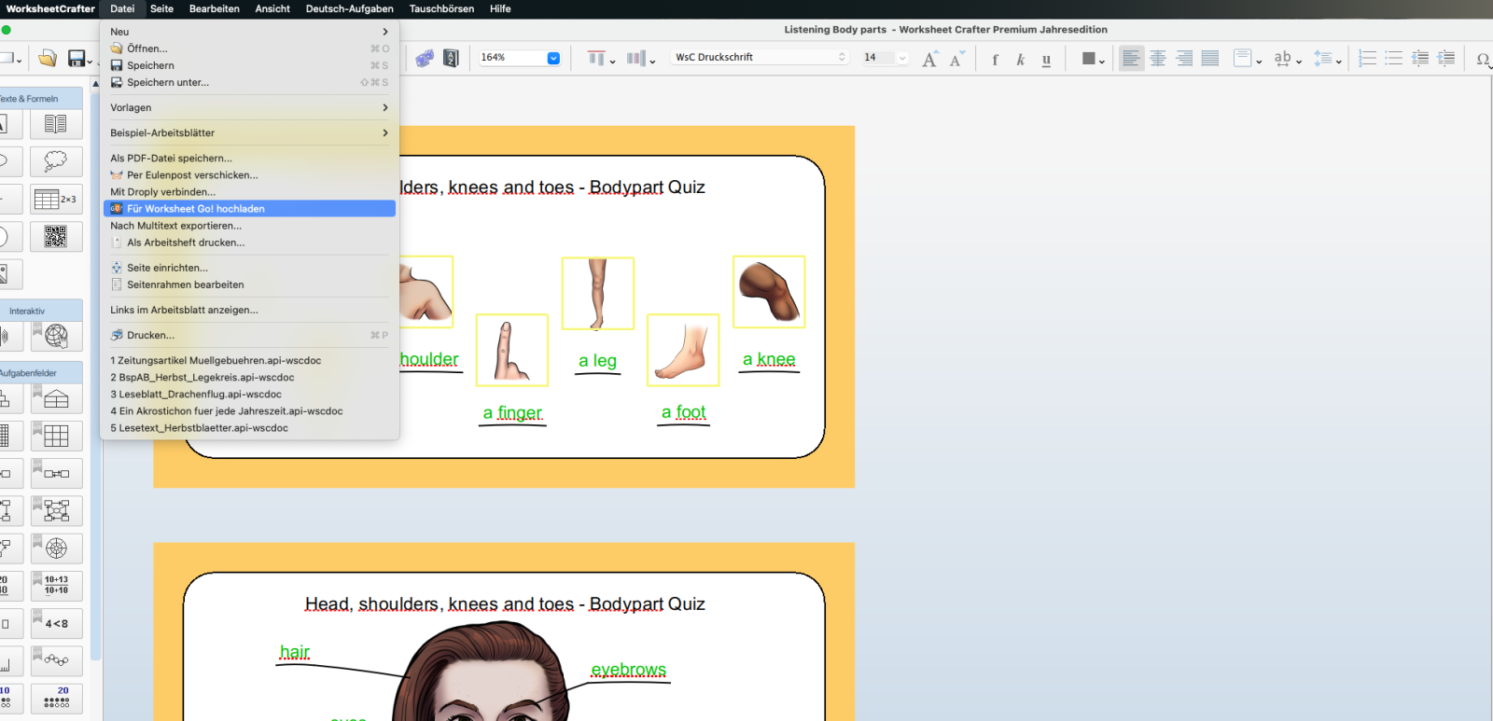This screenshot has height=721, width=1493.
Task: Toggle bold formatting (f button)
Action: (995, 59)
